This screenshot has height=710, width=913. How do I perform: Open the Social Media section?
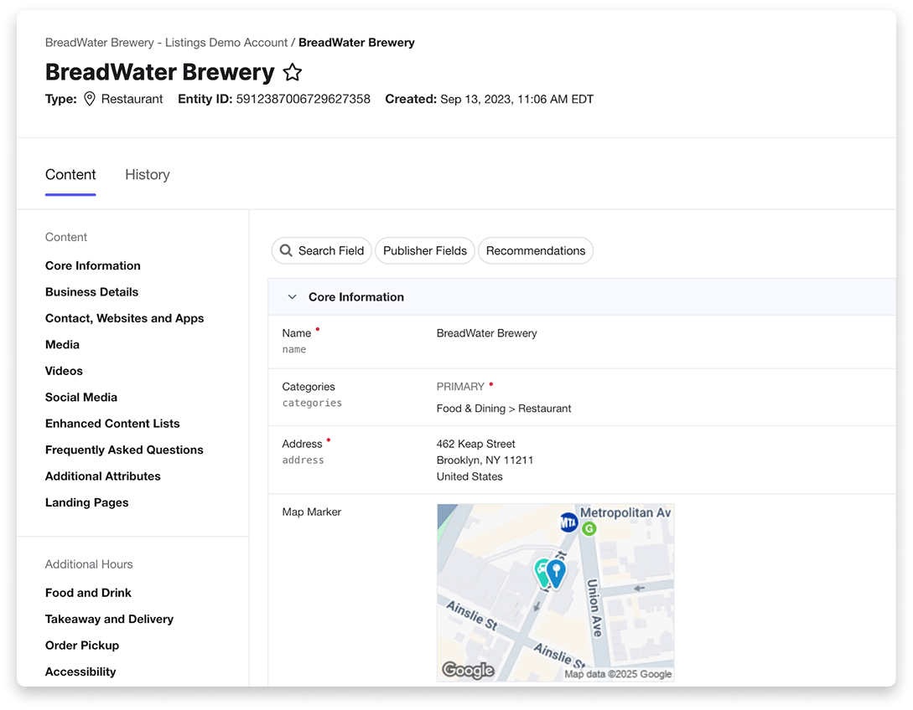tap(81, 397)
